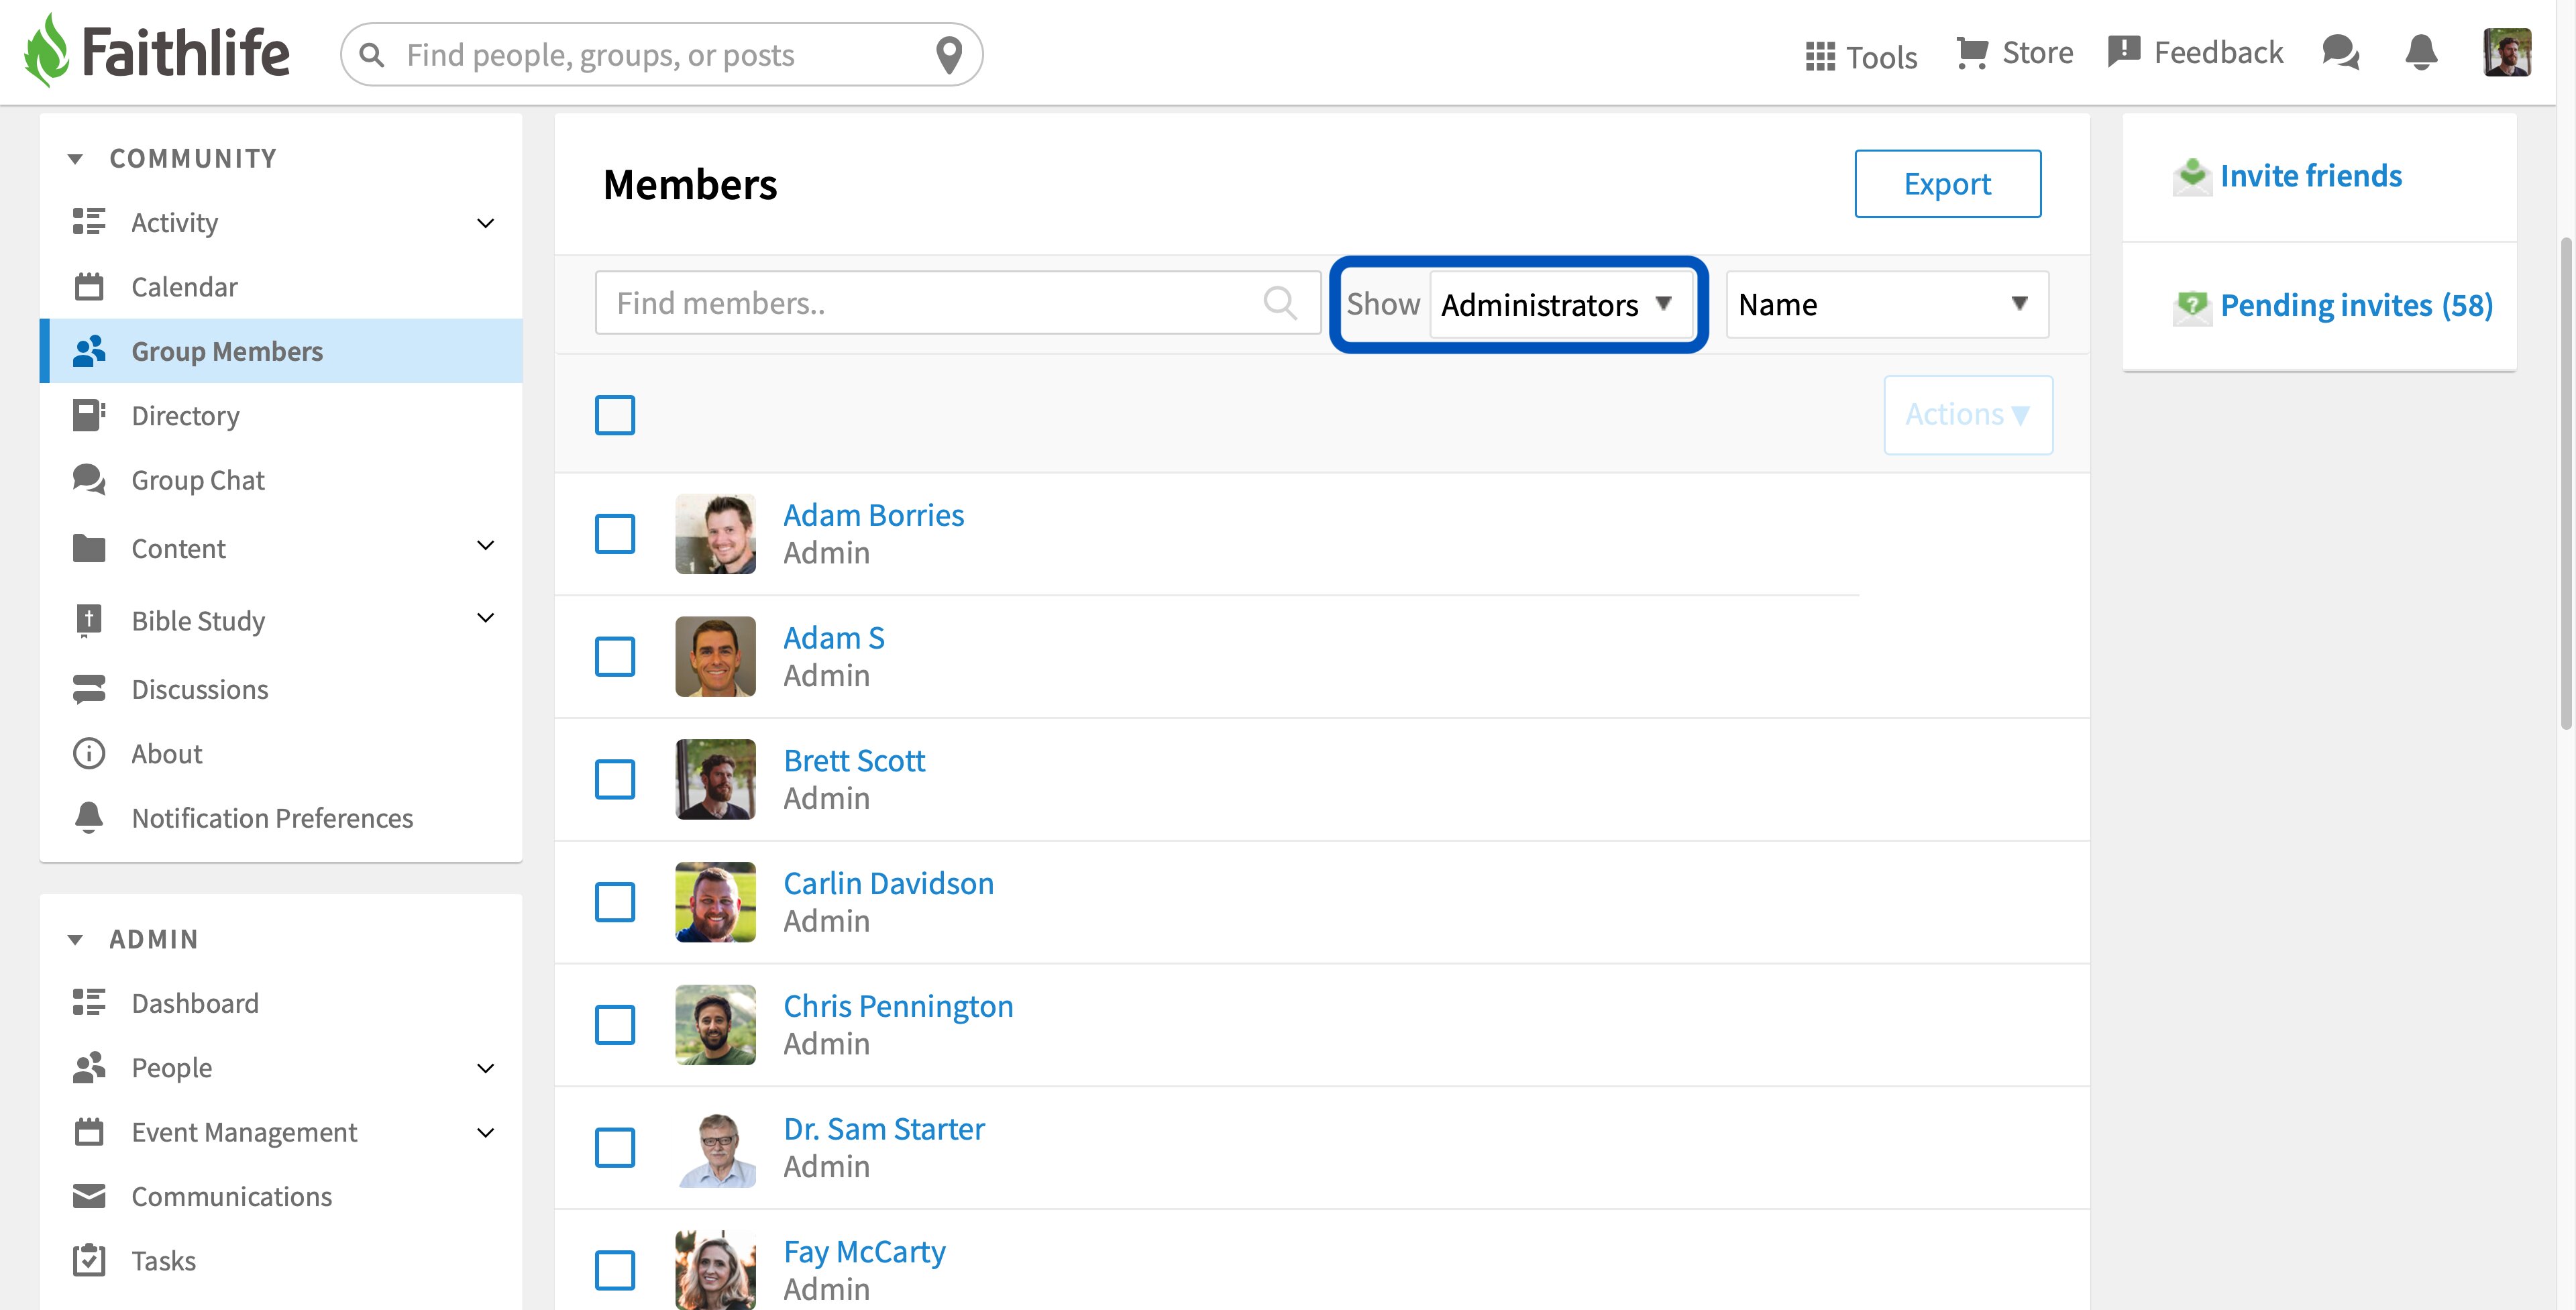Click the Communications envelope icon
The image size is (2576, 1310).
click(89, 1196)
